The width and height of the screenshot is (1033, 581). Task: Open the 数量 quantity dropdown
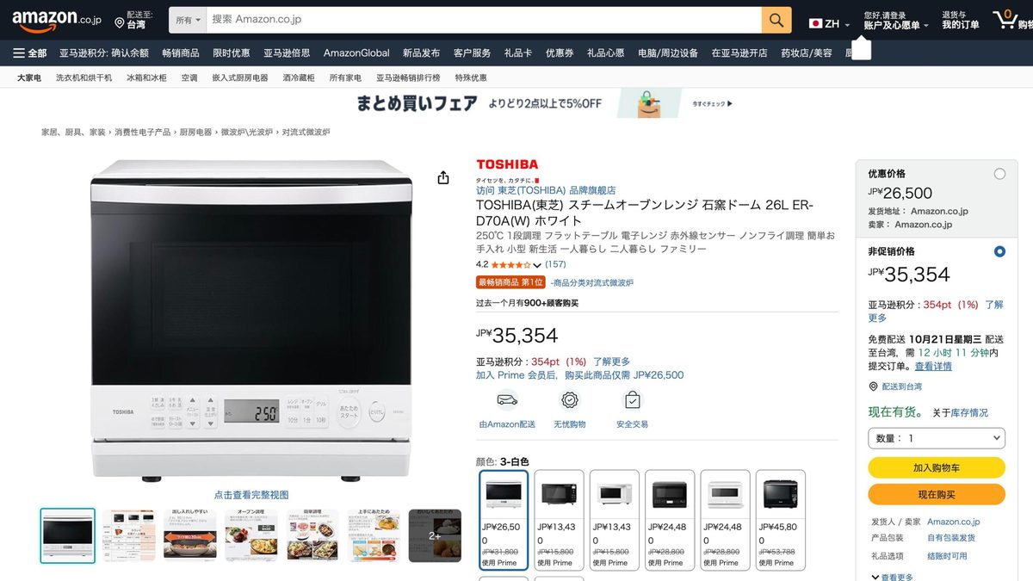pos(937,438)
